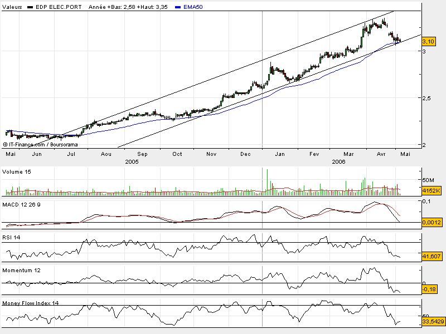Click the "2005" year label

132,161
